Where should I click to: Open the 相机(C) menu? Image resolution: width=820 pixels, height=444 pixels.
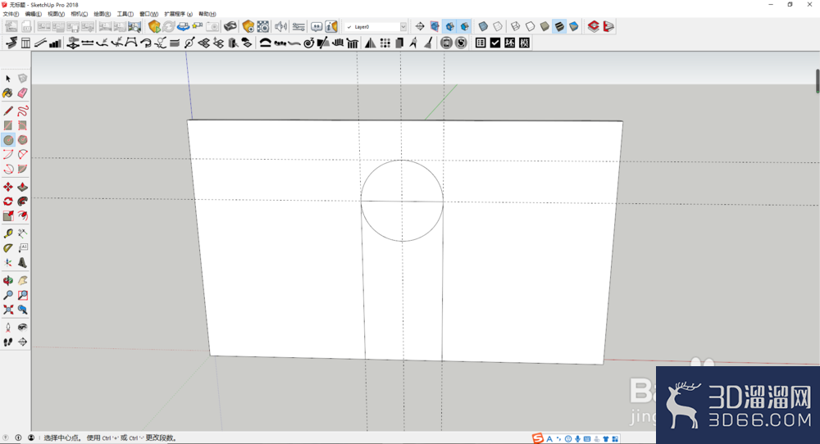79,14
